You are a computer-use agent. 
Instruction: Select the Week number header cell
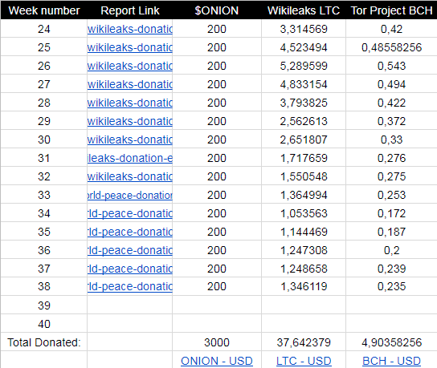tap(44, 10)
